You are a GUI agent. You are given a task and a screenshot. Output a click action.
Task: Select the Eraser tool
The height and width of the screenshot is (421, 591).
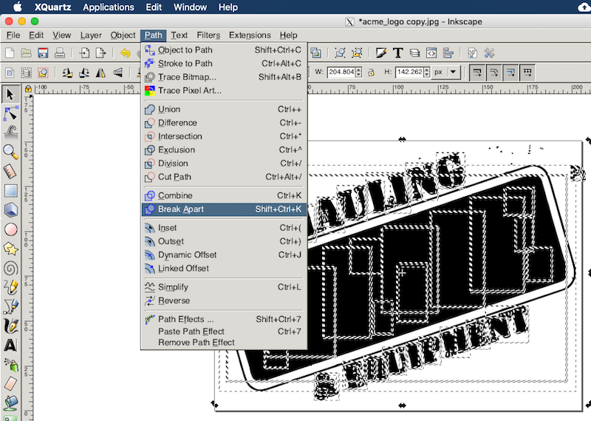(10, 384)
